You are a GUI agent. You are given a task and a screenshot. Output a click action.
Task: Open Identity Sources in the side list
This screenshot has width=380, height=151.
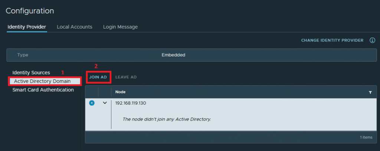coord(31,72)
